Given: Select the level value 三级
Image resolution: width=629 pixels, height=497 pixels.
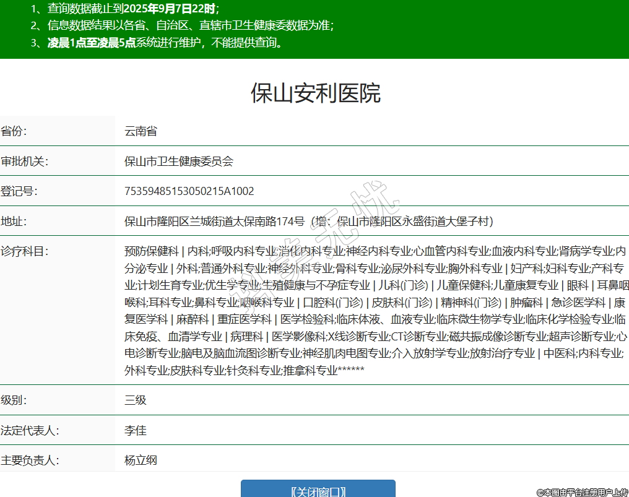Looking at the screenshot, I should click(136, 400).
